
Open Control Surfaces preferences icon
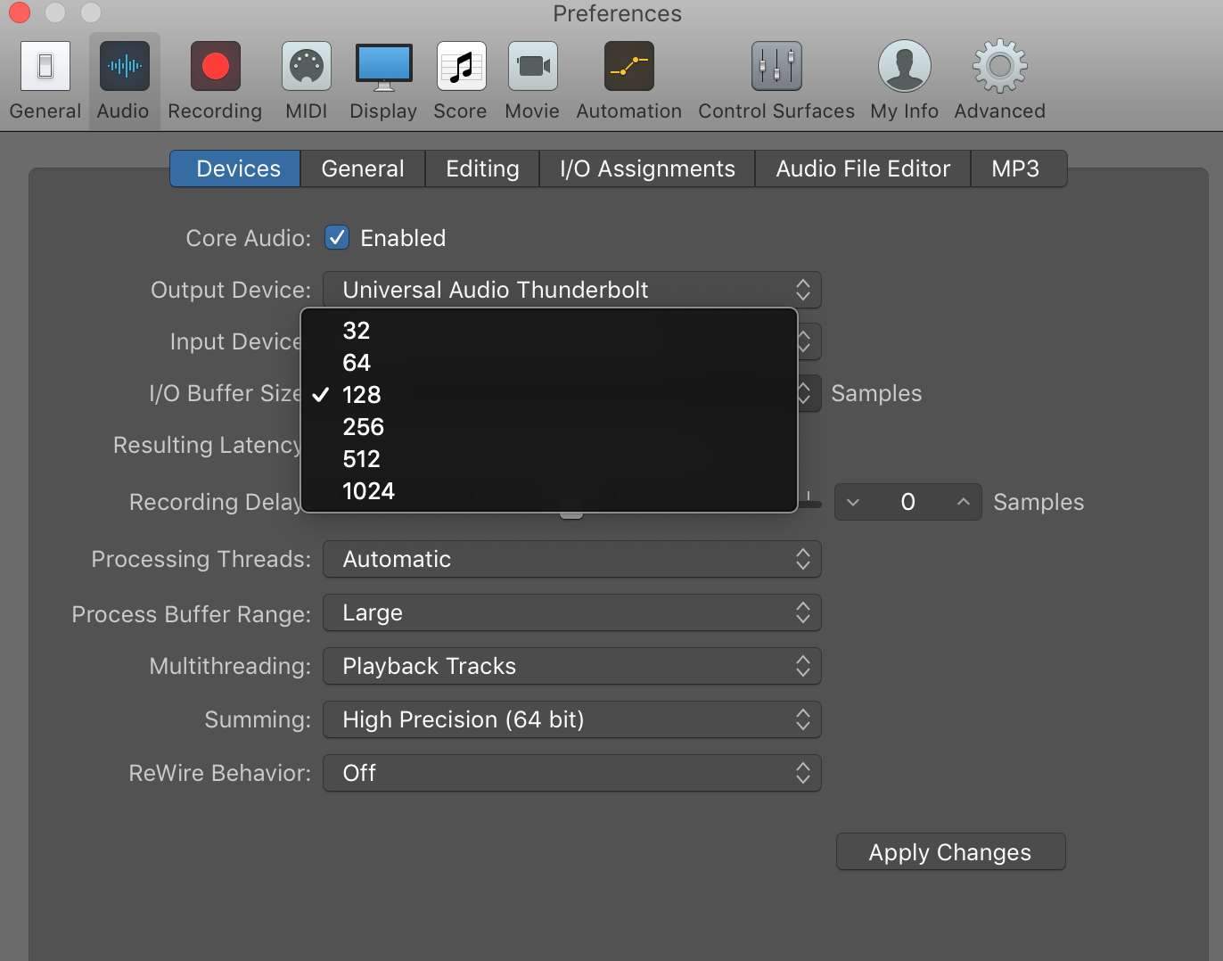(x=776, y=67)
